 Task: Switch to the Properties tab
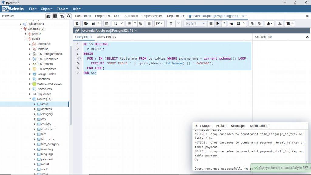click(x=102, y=16)
